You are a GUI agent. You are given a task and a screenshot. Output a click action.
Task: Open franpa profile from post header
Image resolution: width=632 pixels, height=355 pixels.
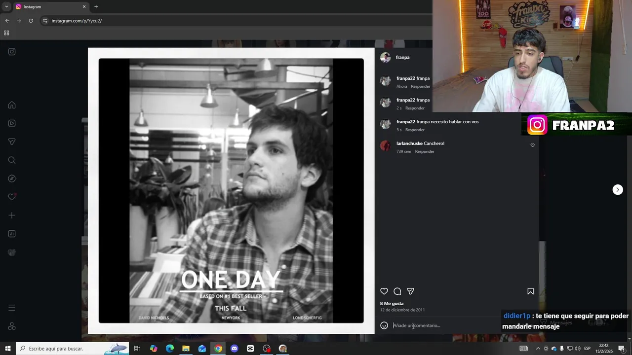pyautogui.click(x=402, y=57)
